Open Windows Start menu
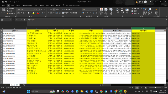The width and height of the screenshot is (168, 94). [x=28, y=91]
